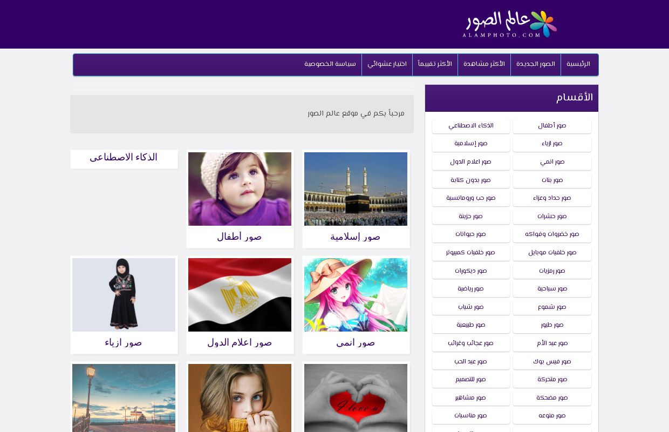This screenshot has width=669, height=432.
Task: Open the صور بنات category
Action: click(552, 180)
